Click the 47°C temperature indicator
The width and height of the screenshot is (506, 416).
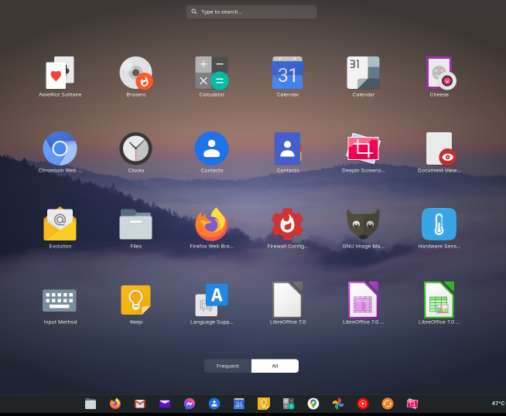click(x=497, y=404)
